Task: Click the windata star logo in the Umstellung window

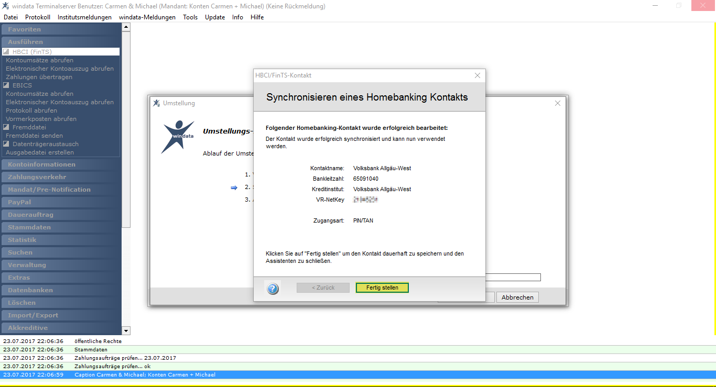Action: (177, 137)
